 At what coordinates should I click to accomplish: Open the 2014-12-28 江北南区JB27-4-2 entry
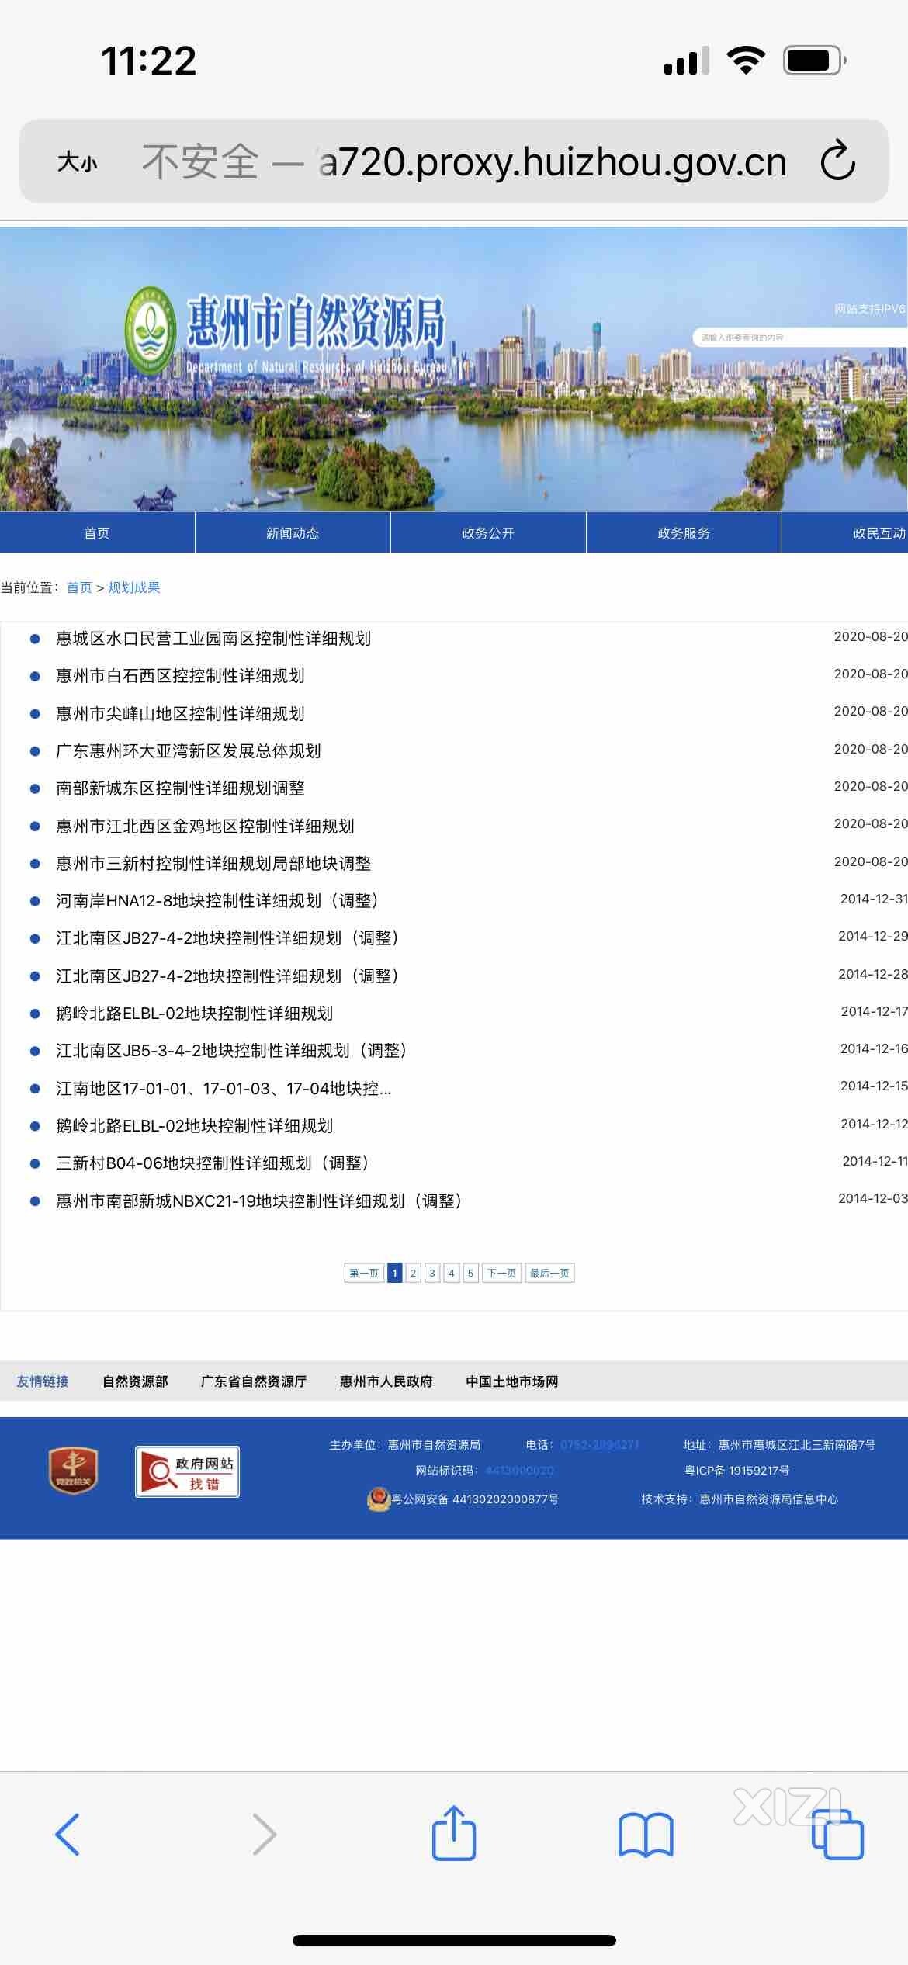pos(227,976)
